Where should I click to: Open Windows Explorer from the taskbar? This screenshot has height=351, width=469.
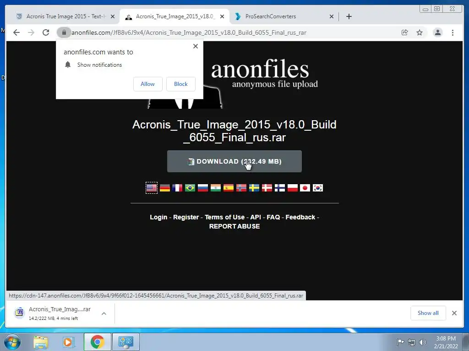coord(41,342)
